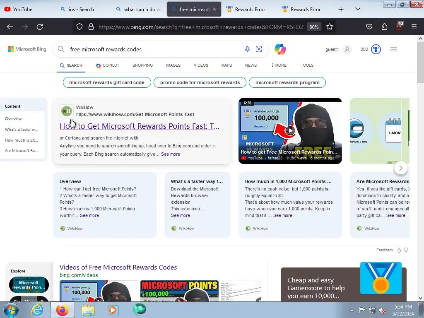Open the 'MICROSOFT POINTS +100,000' video thumbnail
Viewport: 424px width, 318px height.
point(180,291)
